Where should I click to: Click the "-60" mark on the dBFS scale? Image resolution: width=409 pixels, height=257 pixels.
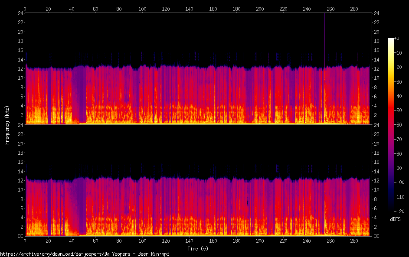click(x=400, y=125)
